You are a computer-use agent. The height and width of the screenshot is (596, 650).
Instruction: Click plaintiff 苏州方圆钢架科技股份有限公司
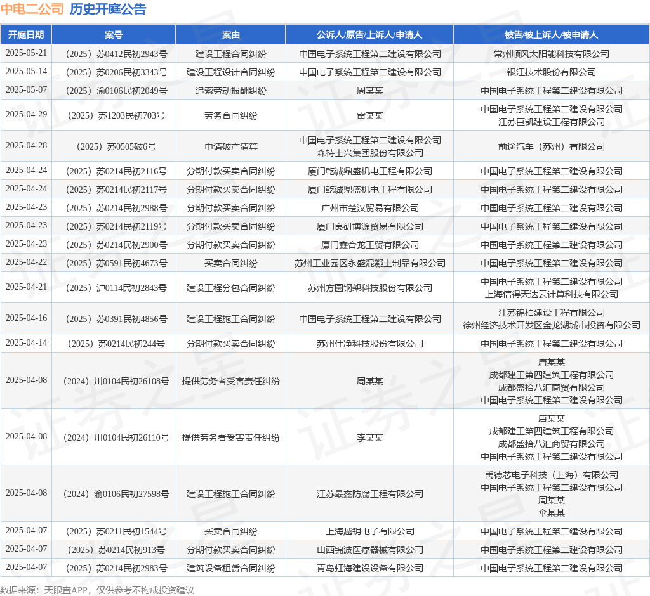370,288
